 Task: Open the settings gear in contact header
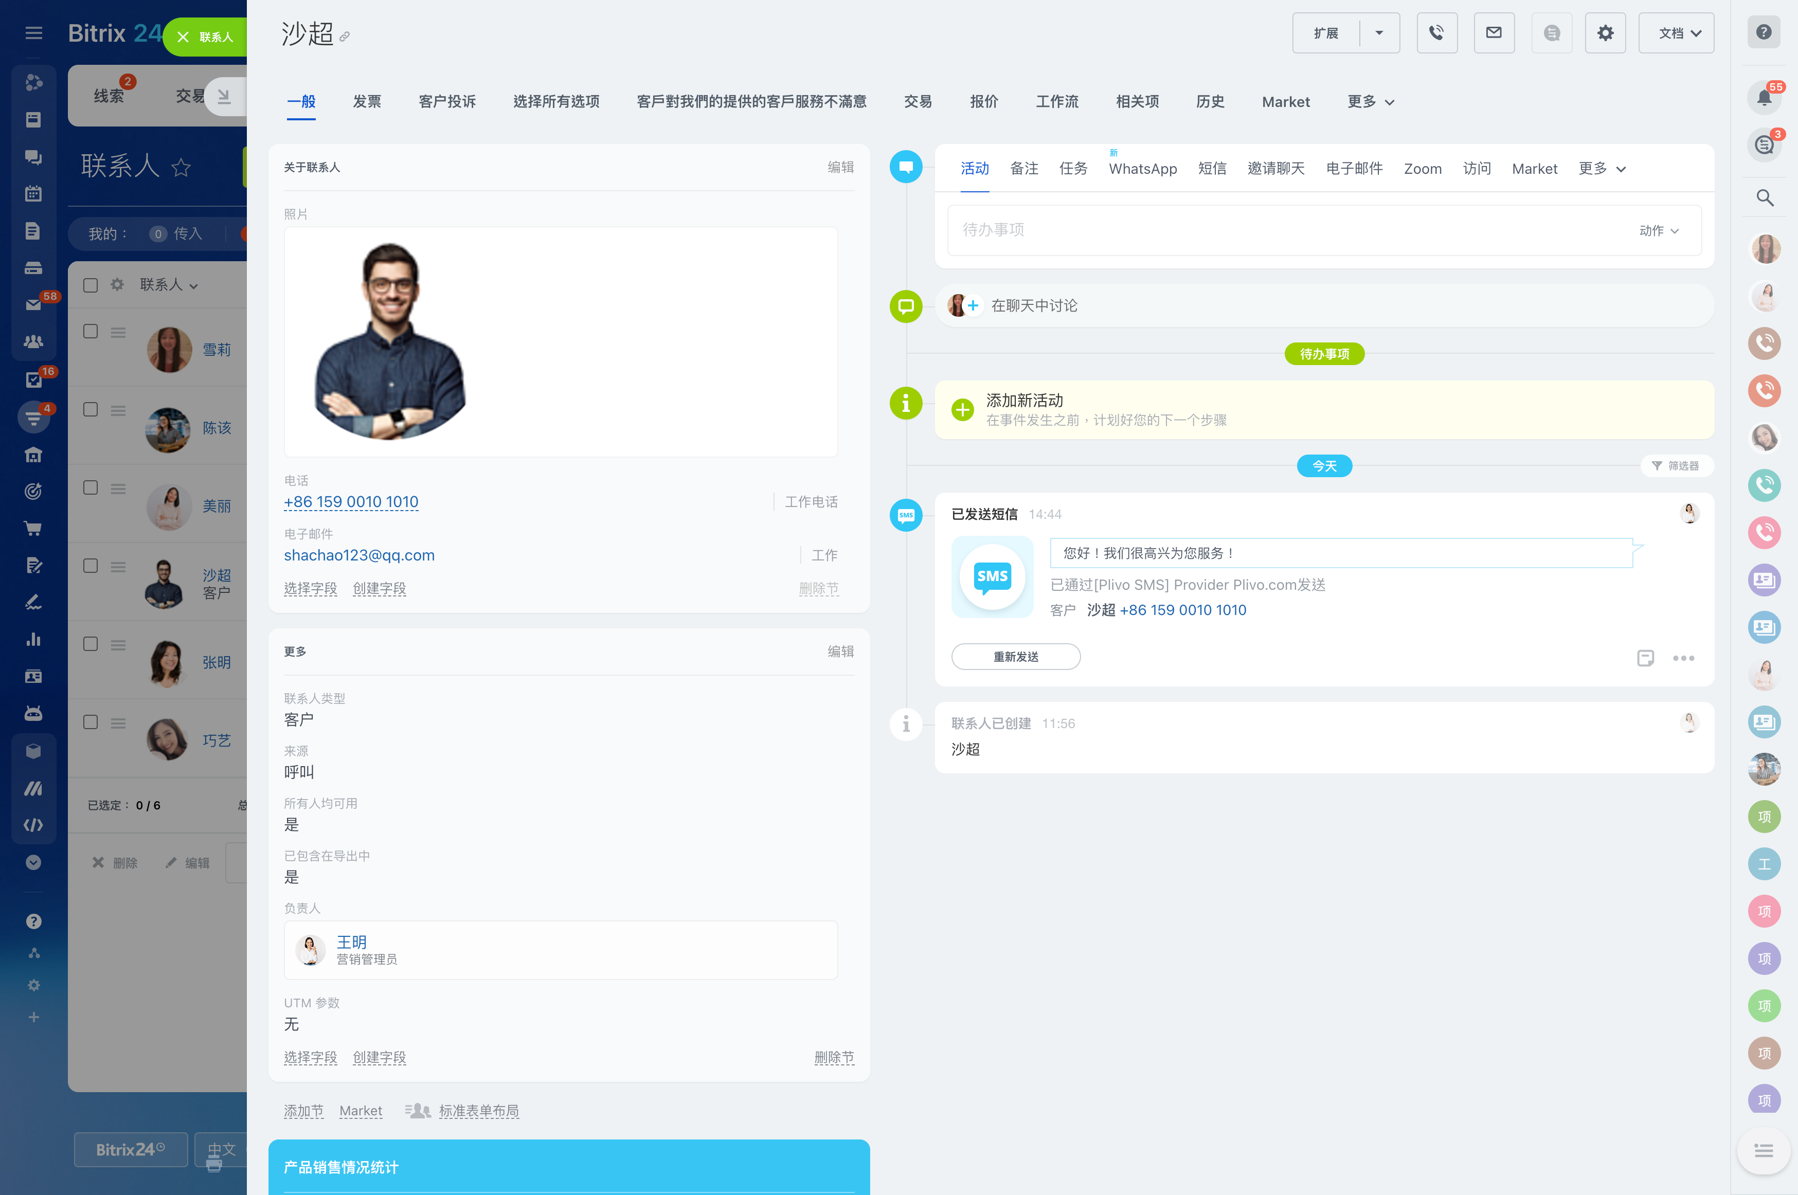1605,33
